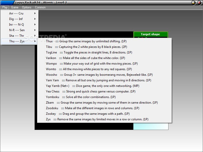Close the Logyx Pack window

(199, 3)
